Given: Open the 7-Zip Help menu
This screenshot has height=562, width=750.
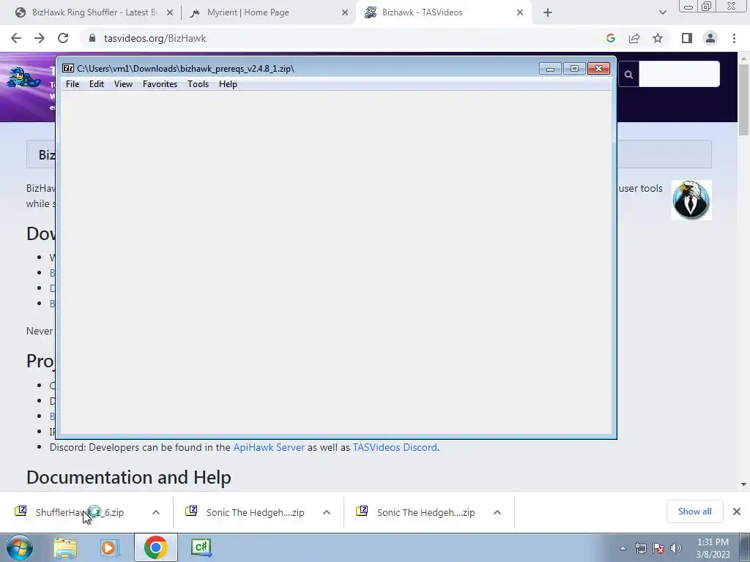Looking at the screenshot, I should pyautogui.click(x=229, y=84).
